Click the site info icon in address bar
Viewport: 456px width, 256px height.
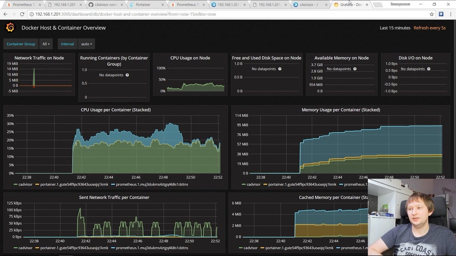pyautogui.click(x=31, y=14)
